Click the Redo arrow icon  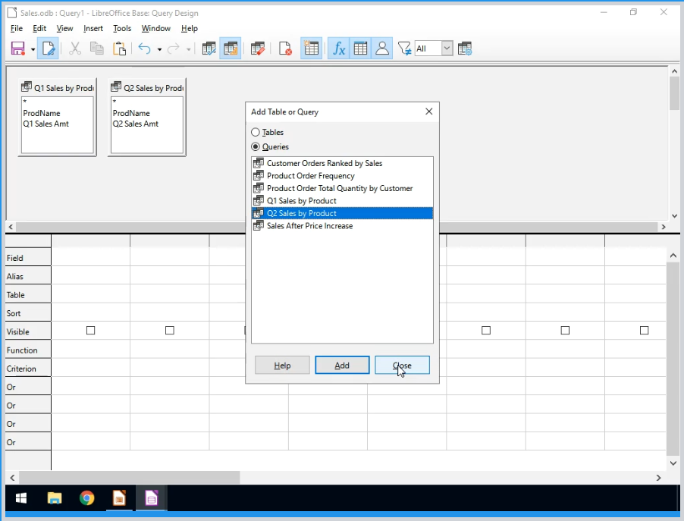[x=174, y=49]
